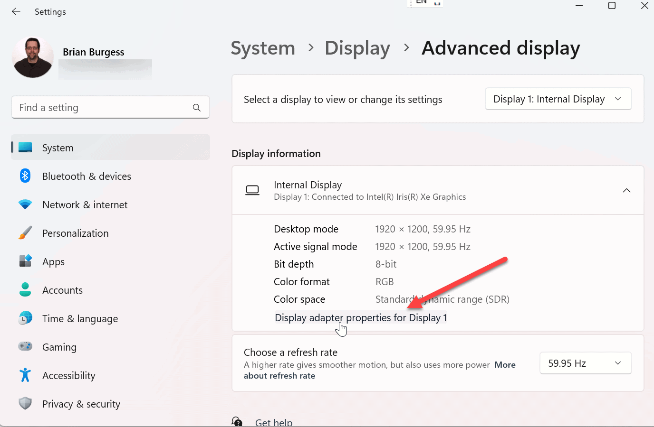654x427 pixels.
Task: Click the search magnifier icon
Action: pos(196,108)
